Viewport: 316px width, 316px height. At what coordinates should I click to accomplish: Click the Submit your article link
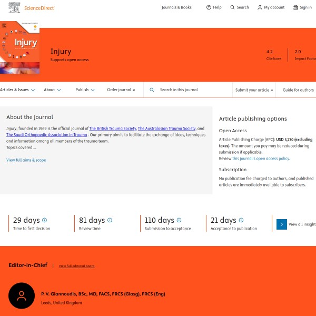click(254, 90)
